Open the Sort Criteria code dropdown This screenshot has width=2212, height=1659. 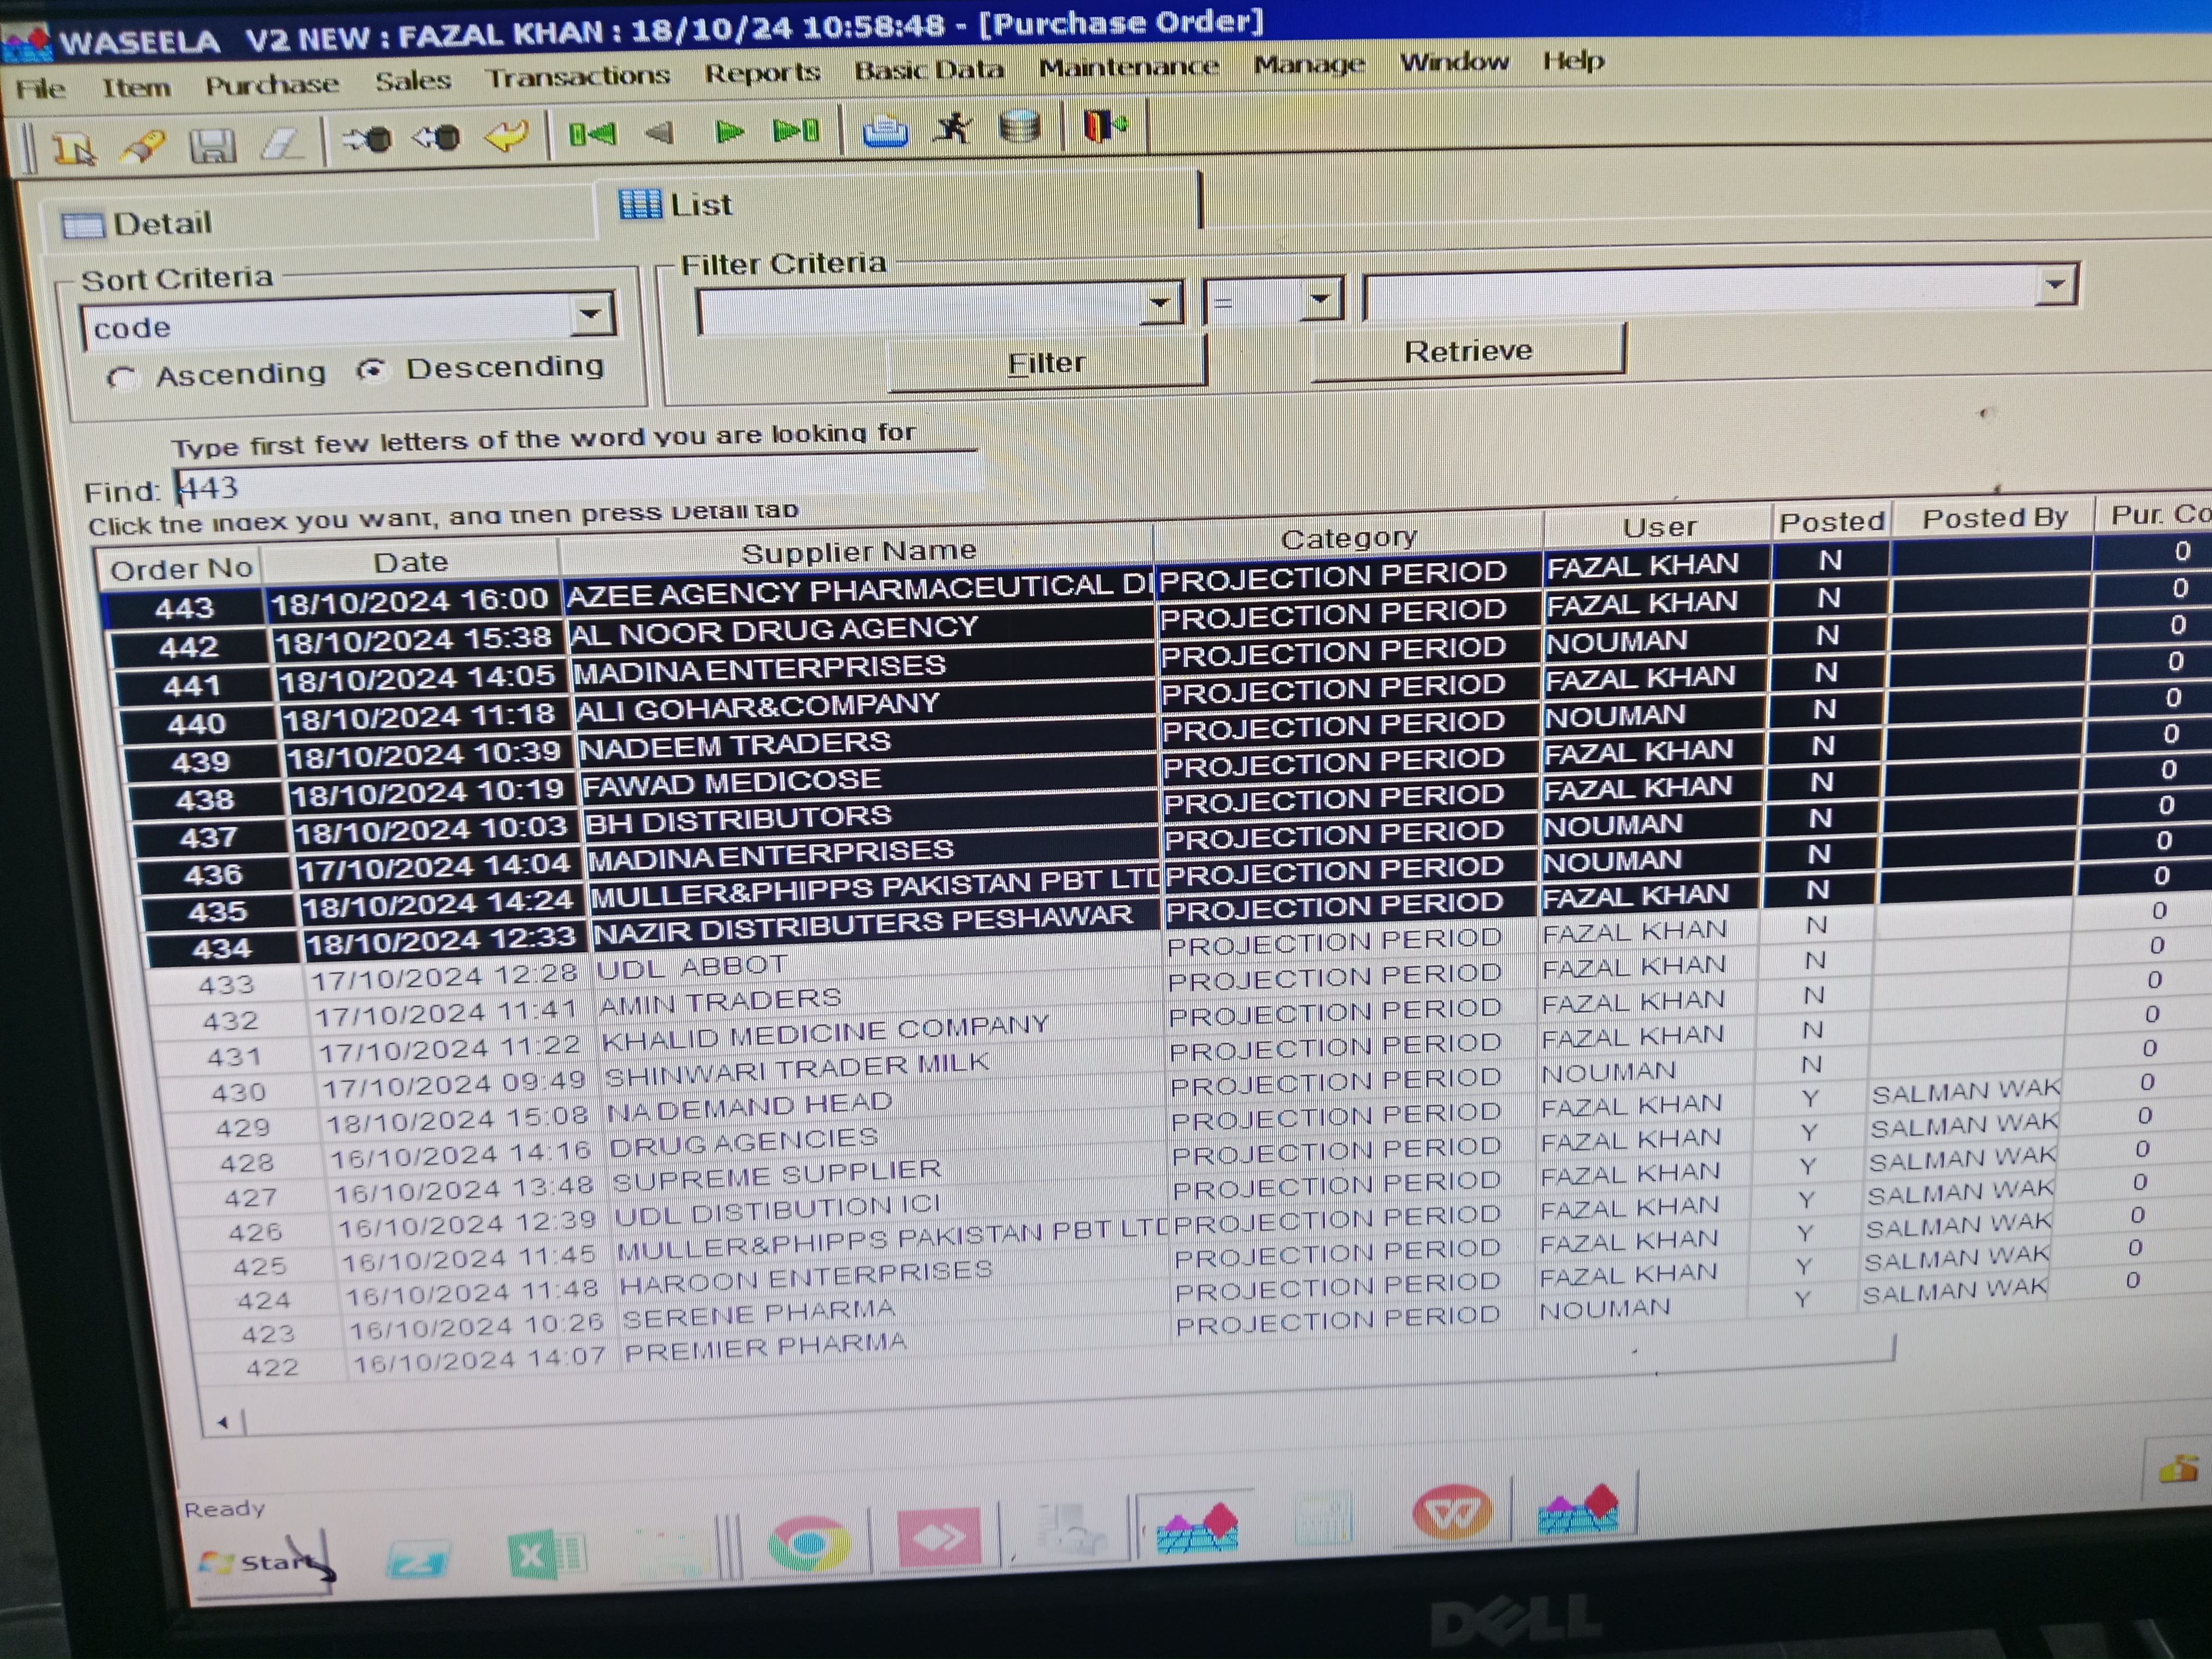591,316
